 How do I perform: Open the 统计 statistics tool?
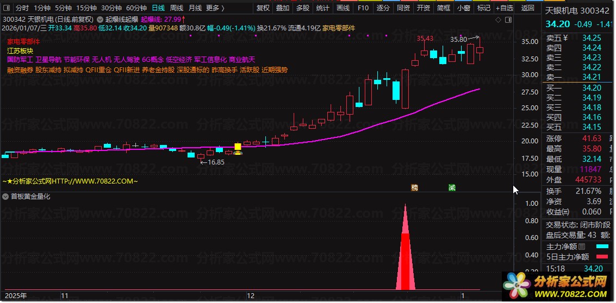[322, 8]
